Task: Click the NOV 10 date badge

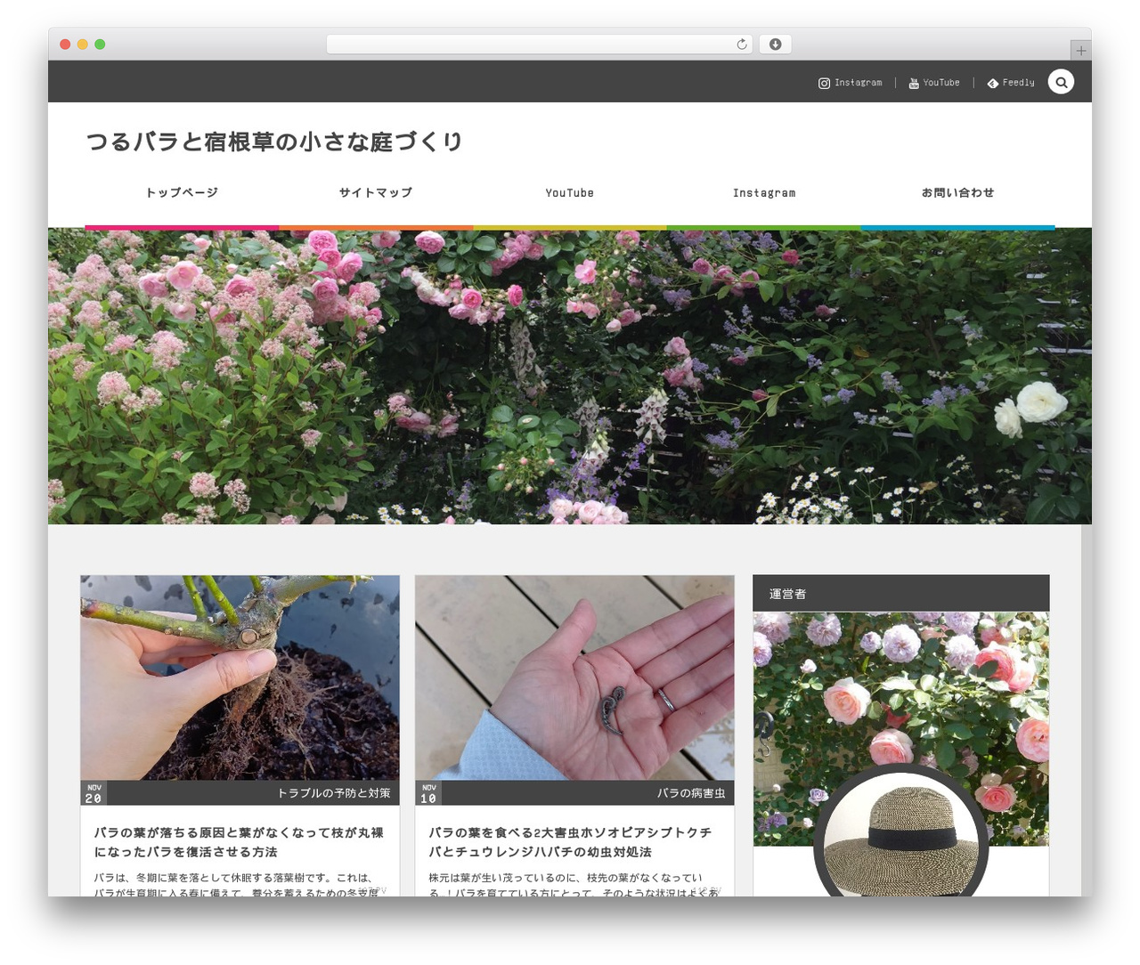Action: coord(428,793)
